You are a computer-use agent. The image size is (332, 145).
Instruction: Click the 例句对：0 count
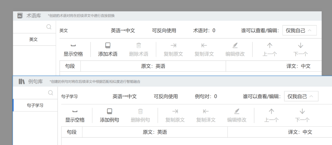click(206, 97)
